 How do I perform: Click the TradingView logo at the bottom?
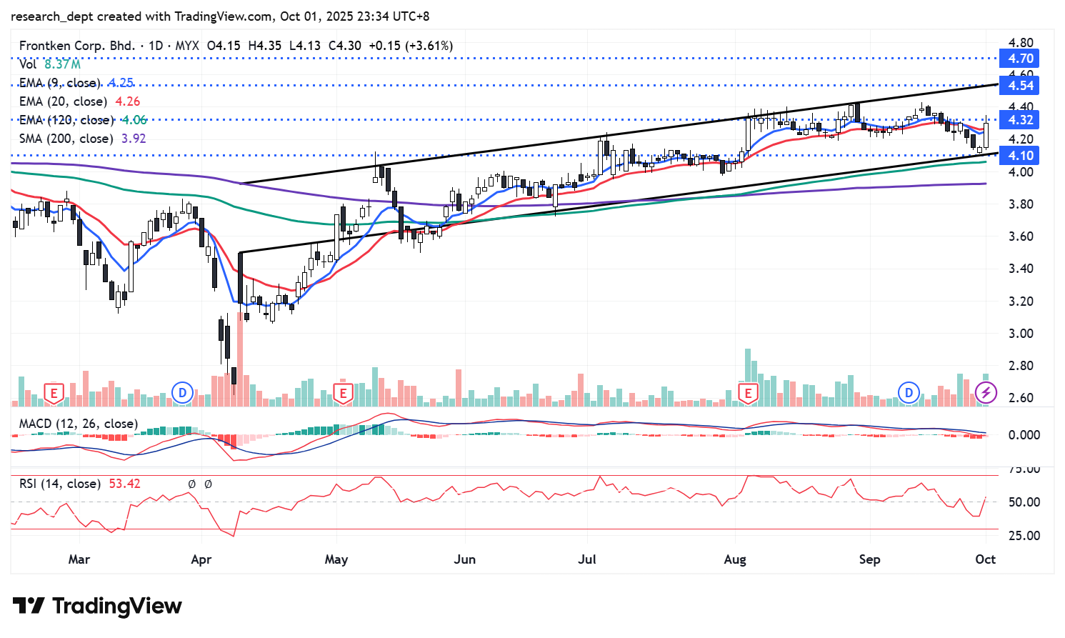click(x=97, y=606)
